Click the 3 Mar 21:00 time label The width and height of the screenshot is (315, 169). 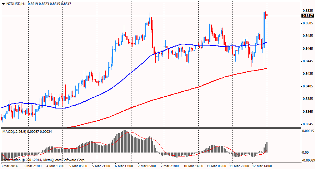(32, 166)
